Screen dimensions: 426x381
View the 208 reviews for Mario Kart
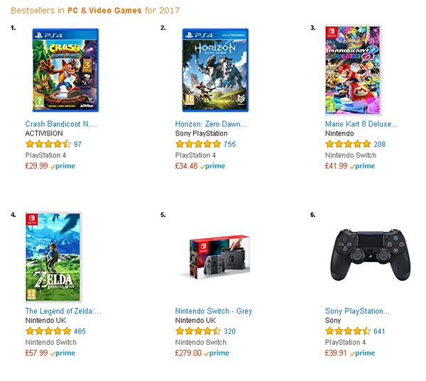380,144
